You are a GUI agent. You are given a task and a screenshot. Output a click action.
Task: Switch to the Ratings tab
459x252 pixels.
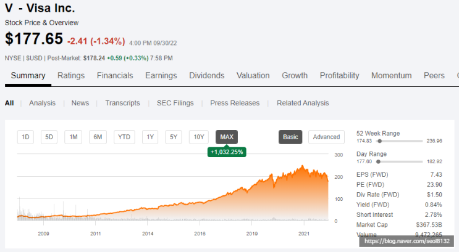tap(71, 76)
